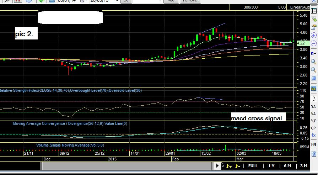
Task: Open the fx formula tool
Action: pyautogui.click(x=313, y=135)
